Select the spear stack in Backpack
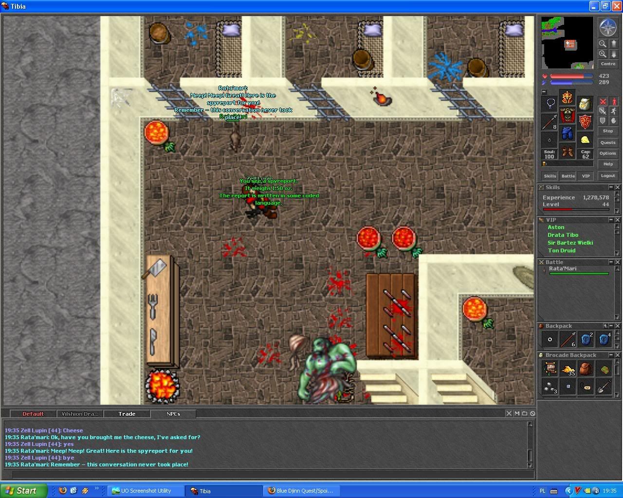 click(568, 339)
